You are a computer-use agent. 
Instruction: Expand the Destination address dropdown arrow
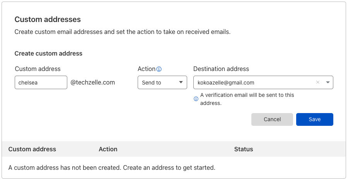pos(328,83)
